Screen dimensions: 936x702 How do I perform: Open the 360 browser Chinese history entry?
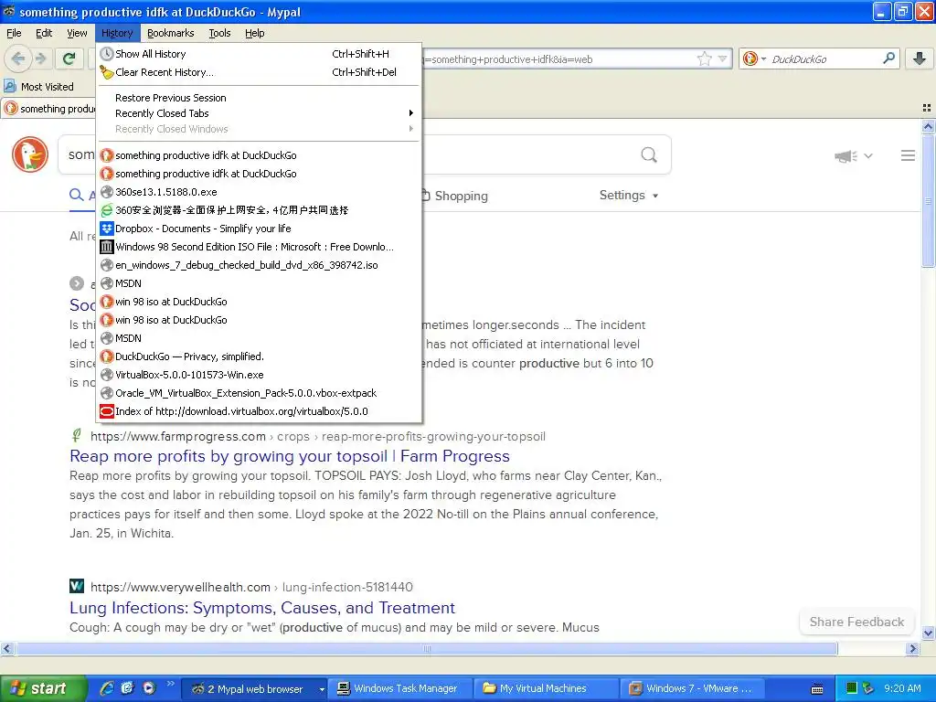pos(259,210)
